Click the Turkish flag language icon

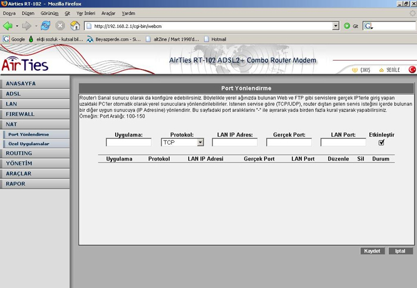pyautogui.click(x=412, y=70)
